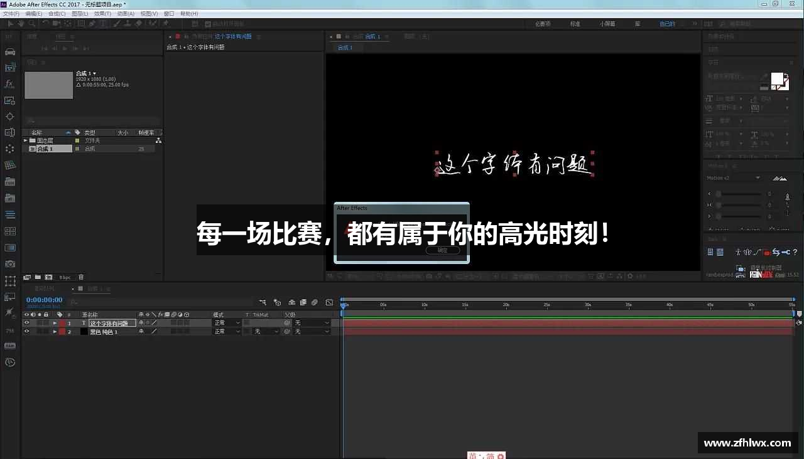Open parent dropdown for text layer
This screenshot has height=459, width=804.
[x=312, y=323]
